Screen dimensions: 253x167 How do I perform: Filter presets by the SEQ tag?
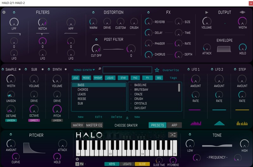pos(159,78)
